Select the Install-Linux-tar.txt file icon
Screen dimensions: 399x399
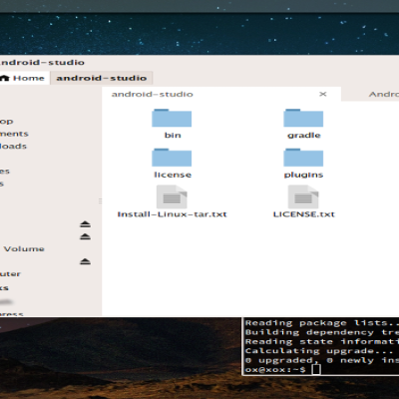click(x=172, y=197)
